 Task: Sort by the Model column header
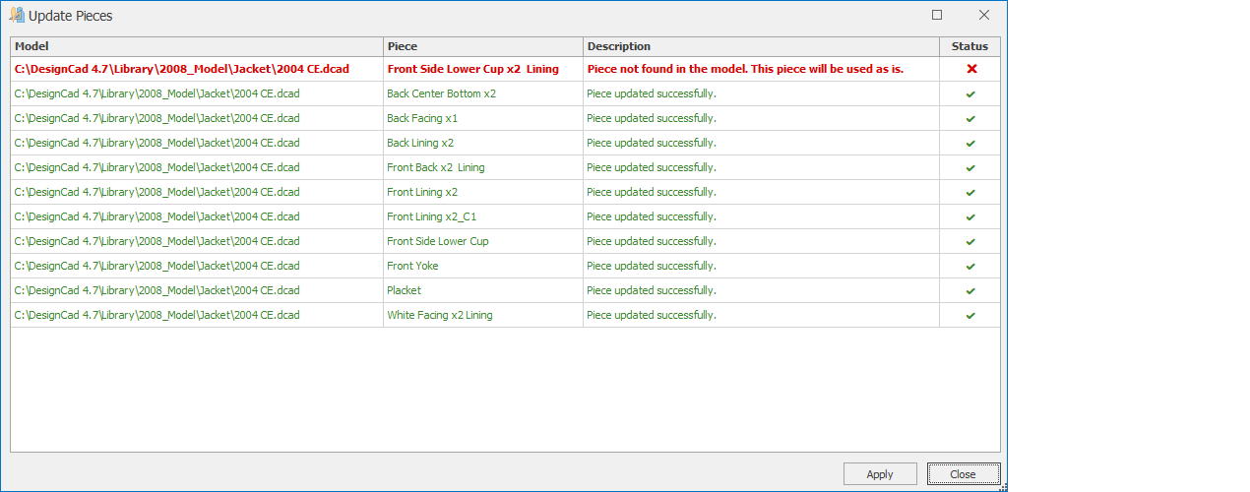pyautogui.click(x=197, y=46)
